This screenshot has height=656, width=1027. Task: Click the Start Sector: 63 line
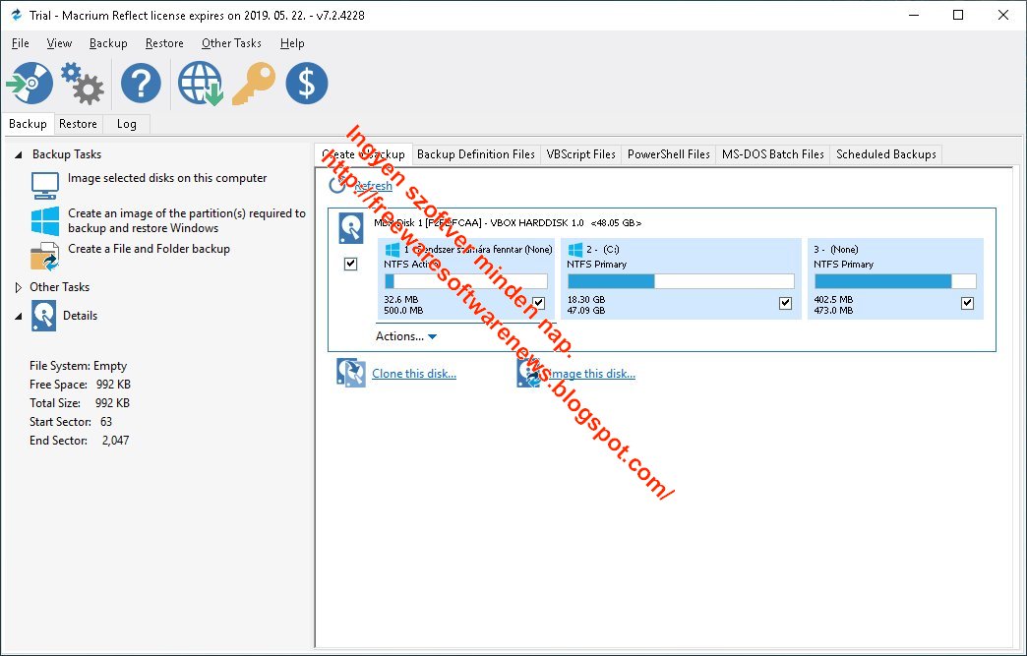click(x=71, y=422)
